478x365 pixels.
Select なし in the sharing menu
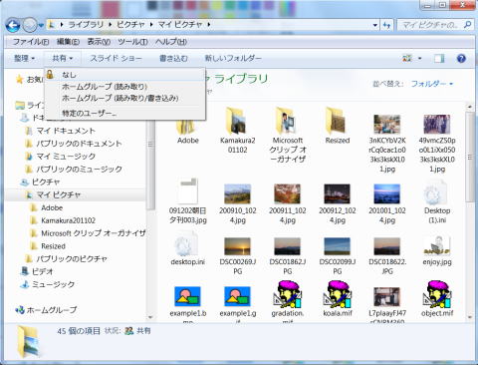pyautogui.click(x=124, y=75)
